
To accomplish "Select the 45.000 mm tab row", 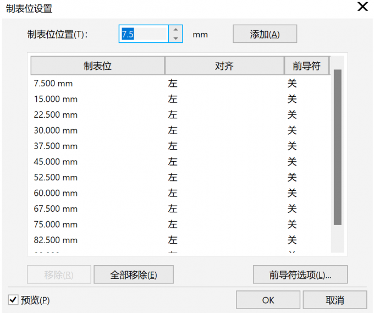I will click(180, 162).
